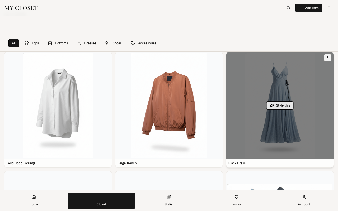Screen dimensions: 338x211
Task: Go to Home in bottom navigation
Action: click(x=34, y=201)
